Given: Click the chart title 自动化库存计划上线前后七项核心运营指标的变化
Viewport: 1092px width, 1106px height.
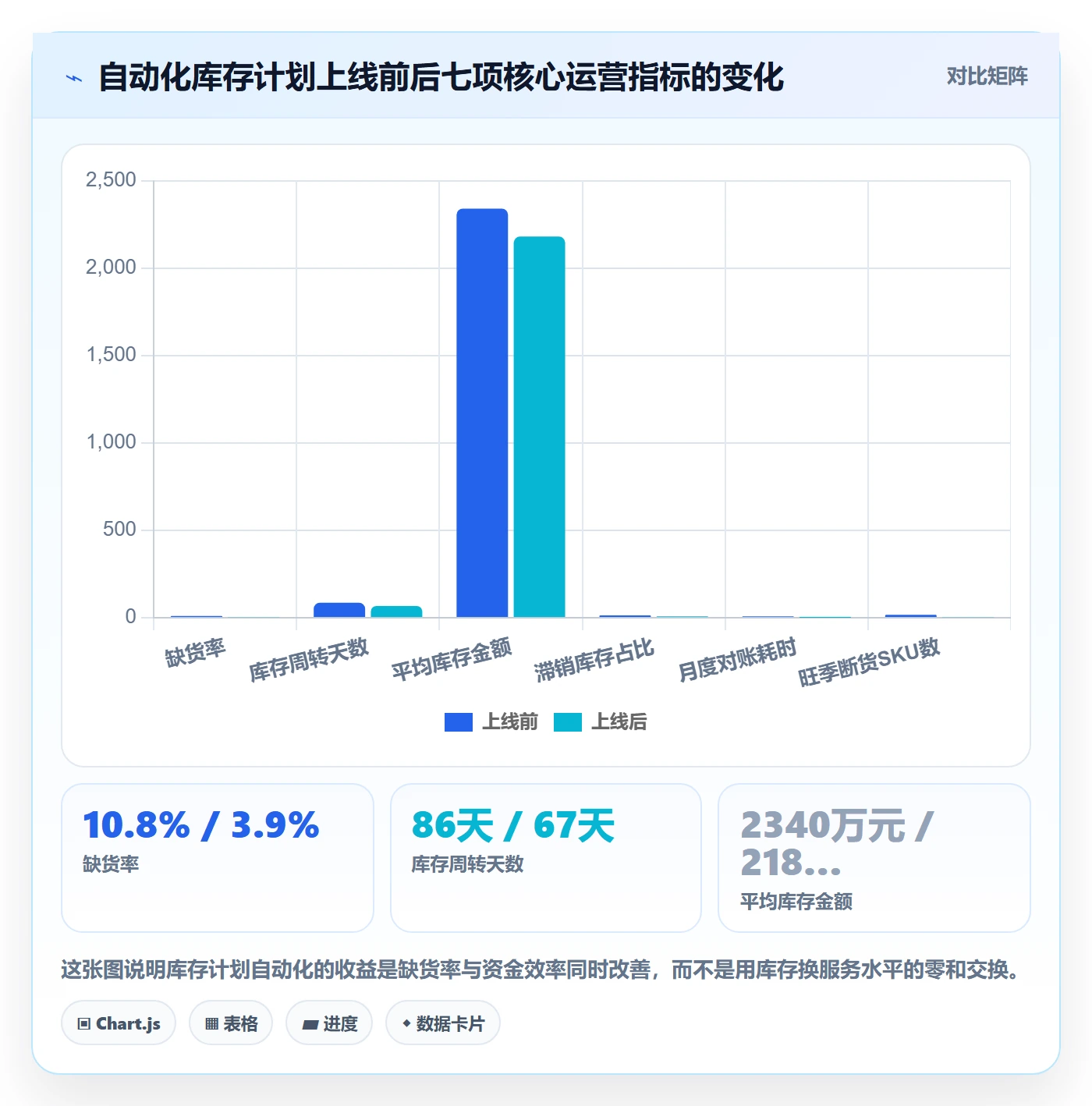Looking at the screenshot, I should (441, 77).
